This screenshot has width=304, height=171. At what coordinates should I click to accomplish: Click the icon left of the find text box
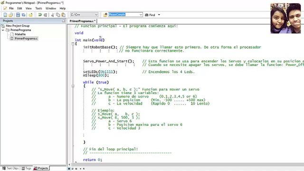pos(105,15)
